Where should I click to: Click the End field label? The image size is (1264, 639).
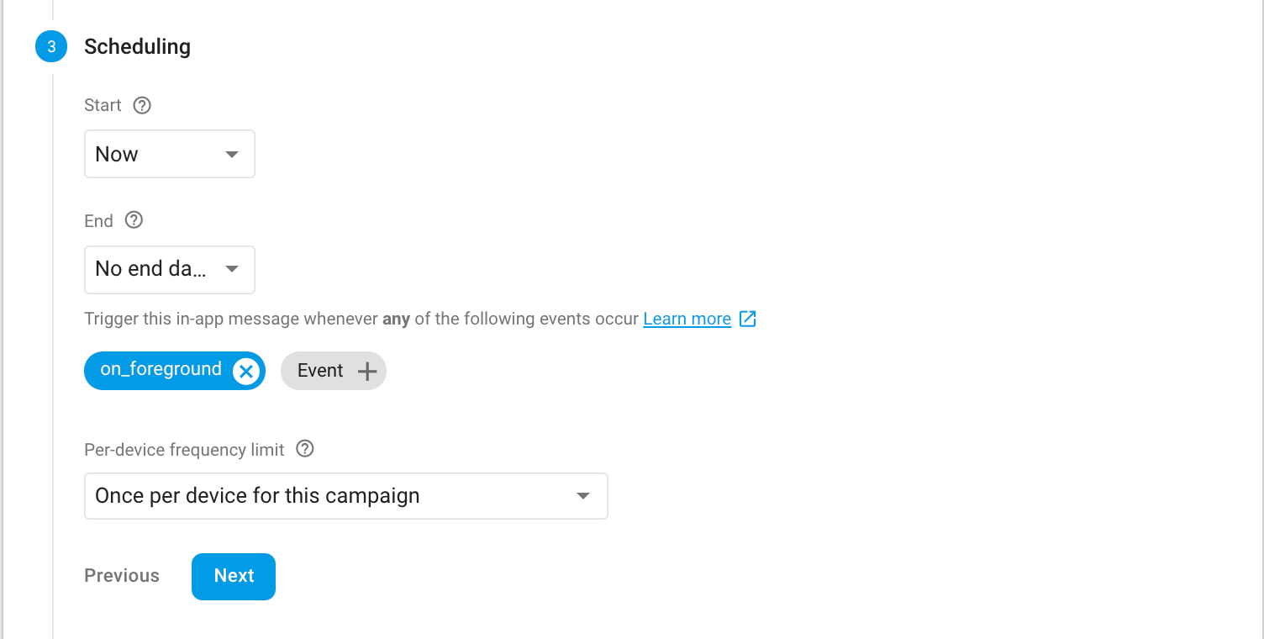[98, 220]
